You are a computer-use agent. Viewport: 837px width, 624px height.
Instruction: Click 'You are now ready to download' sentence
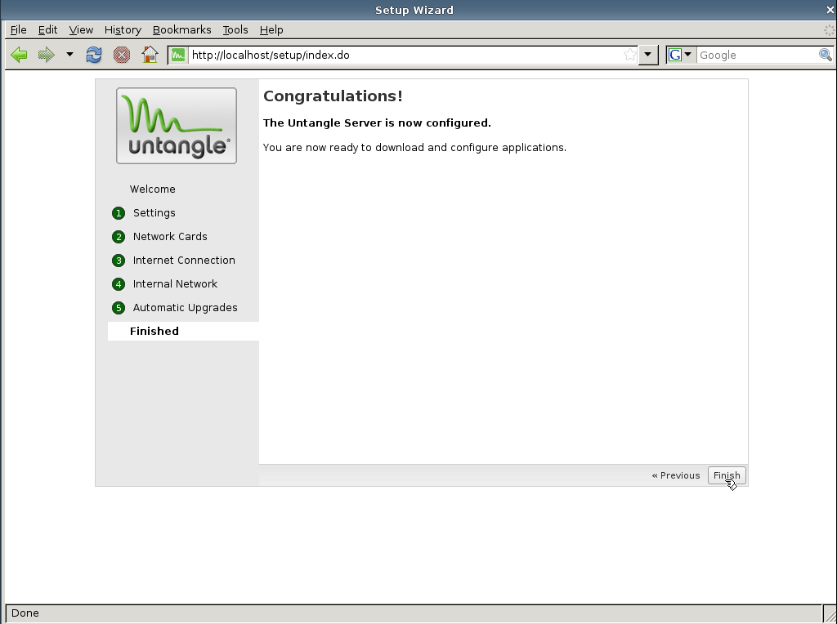tap(414, 147)
